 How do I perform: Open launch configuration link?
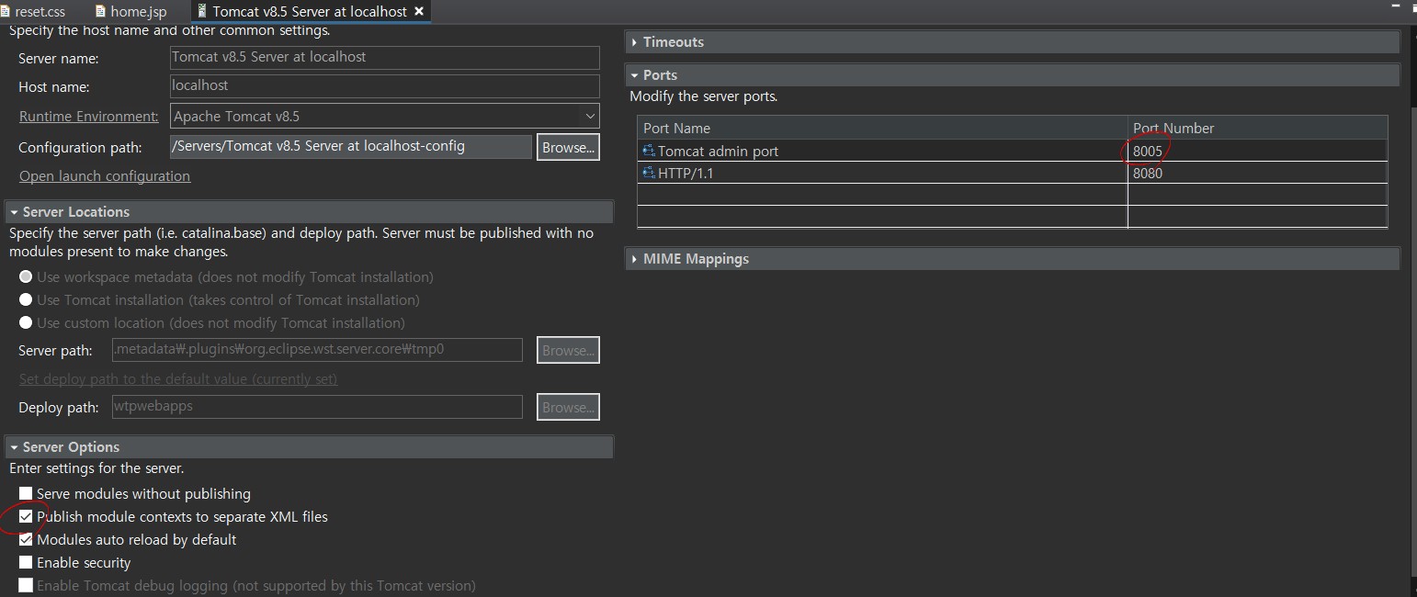[x=105, y=176]
